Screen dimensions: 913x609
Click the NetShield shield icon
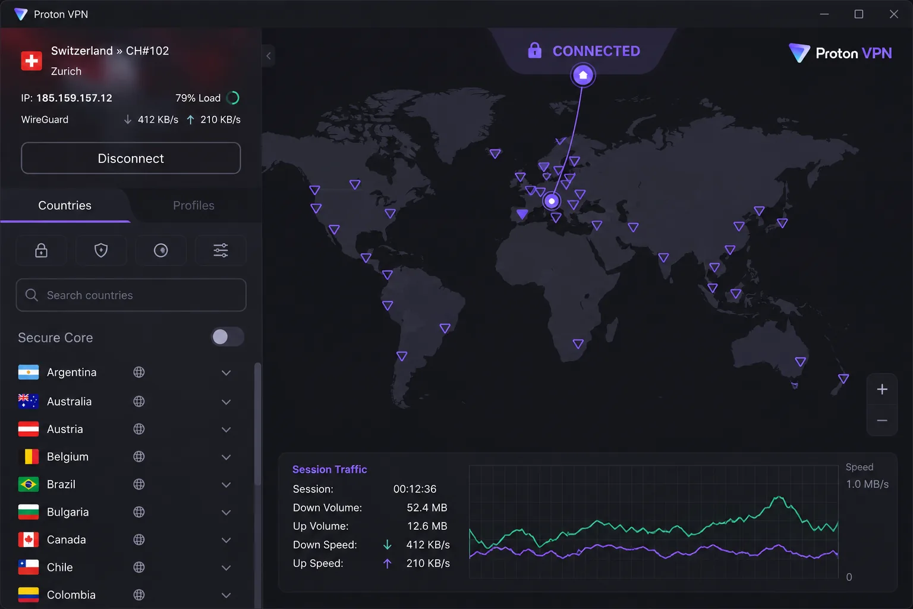point(101,250)
